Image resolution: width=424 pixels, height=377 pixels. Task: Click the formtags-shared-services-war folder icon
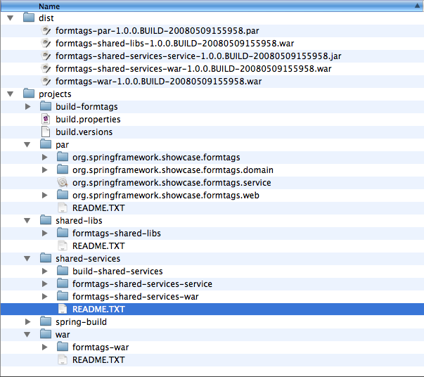(63, 296)
